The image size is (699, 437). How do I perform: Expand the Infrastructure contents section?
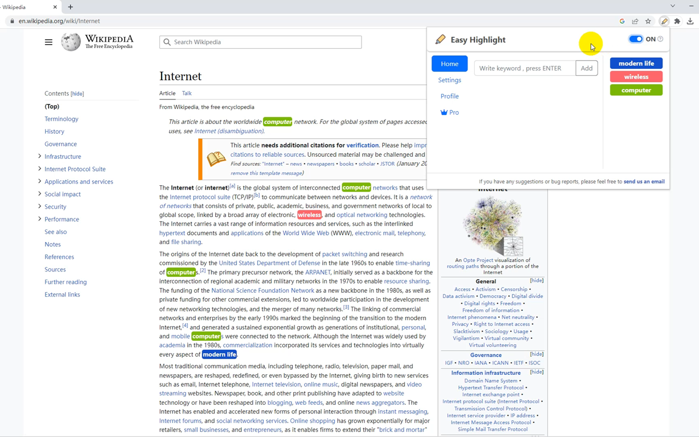[39, 156]
